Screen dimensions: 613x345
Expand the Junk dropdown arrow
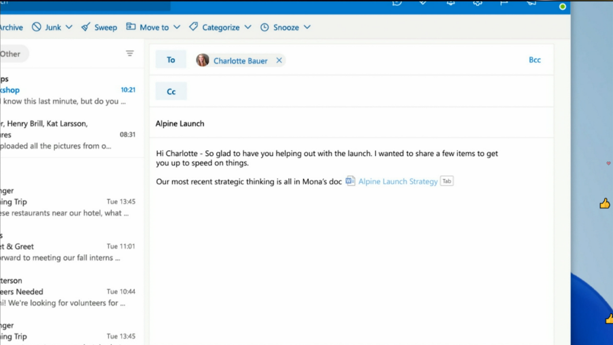click(69, 27)
